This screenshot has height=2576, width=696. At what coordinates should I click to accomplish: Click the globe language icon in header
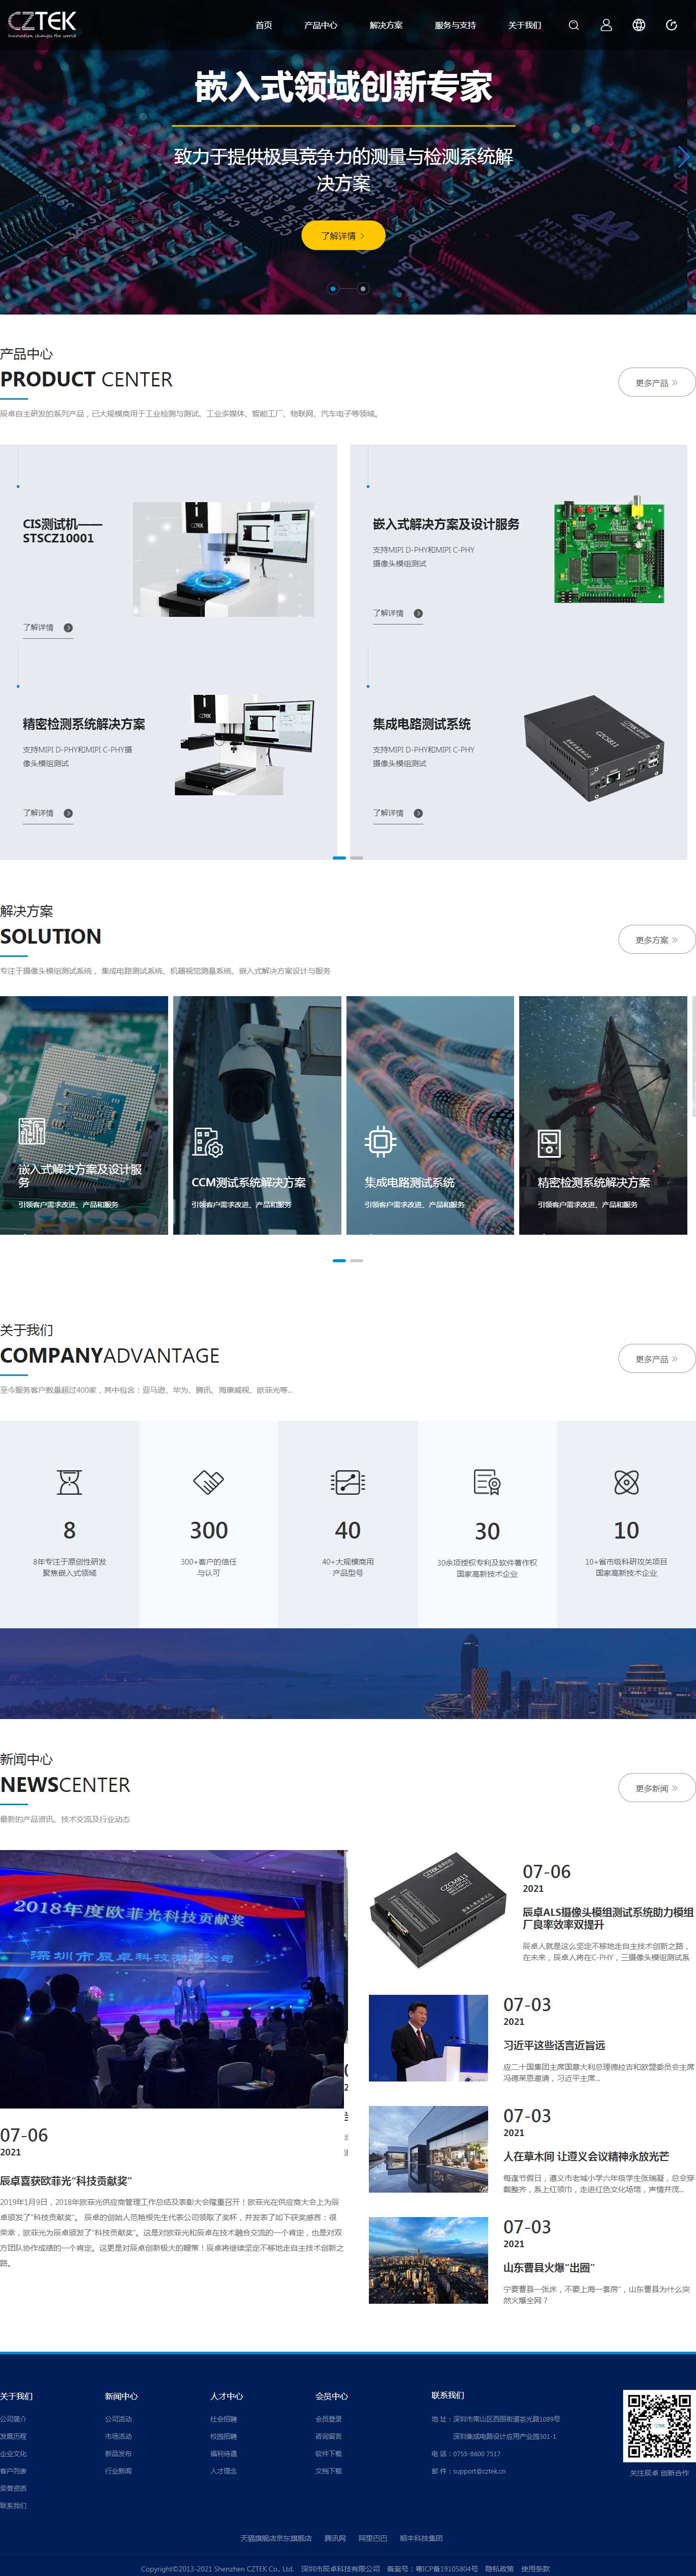639,25
